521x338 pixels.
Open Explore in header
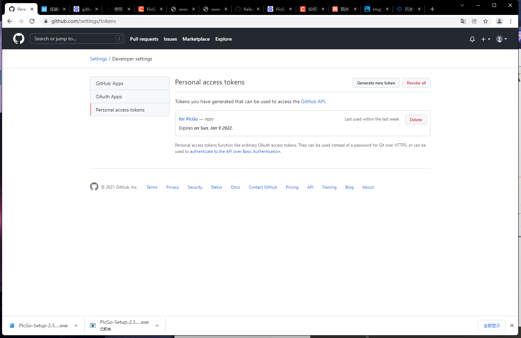(223, 39)
